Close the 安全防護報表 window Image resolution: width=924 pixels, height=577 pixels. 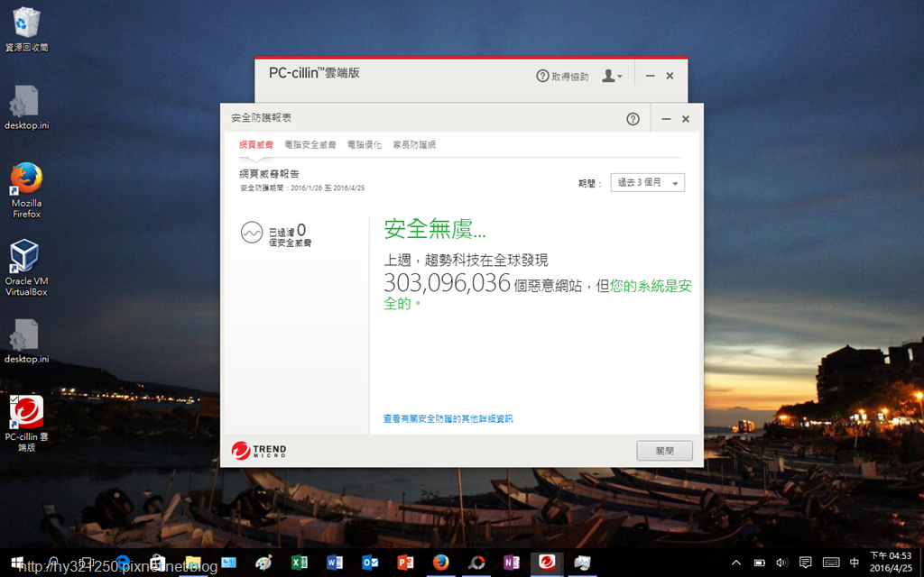686,119
